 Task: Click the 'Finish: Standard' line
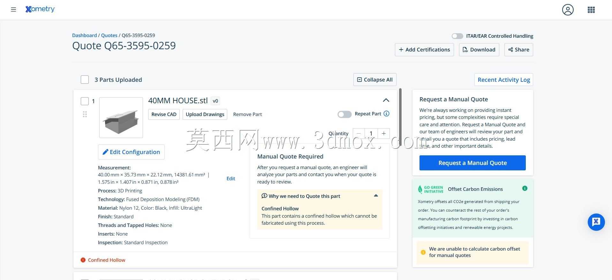pos(116,217)
